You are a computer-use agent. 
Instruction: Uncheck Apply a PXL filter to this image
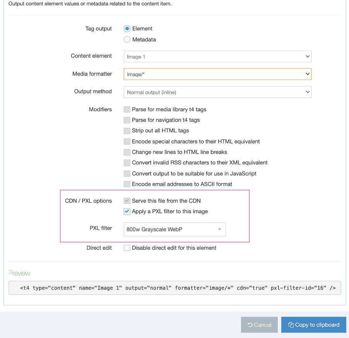coord(127,212)
